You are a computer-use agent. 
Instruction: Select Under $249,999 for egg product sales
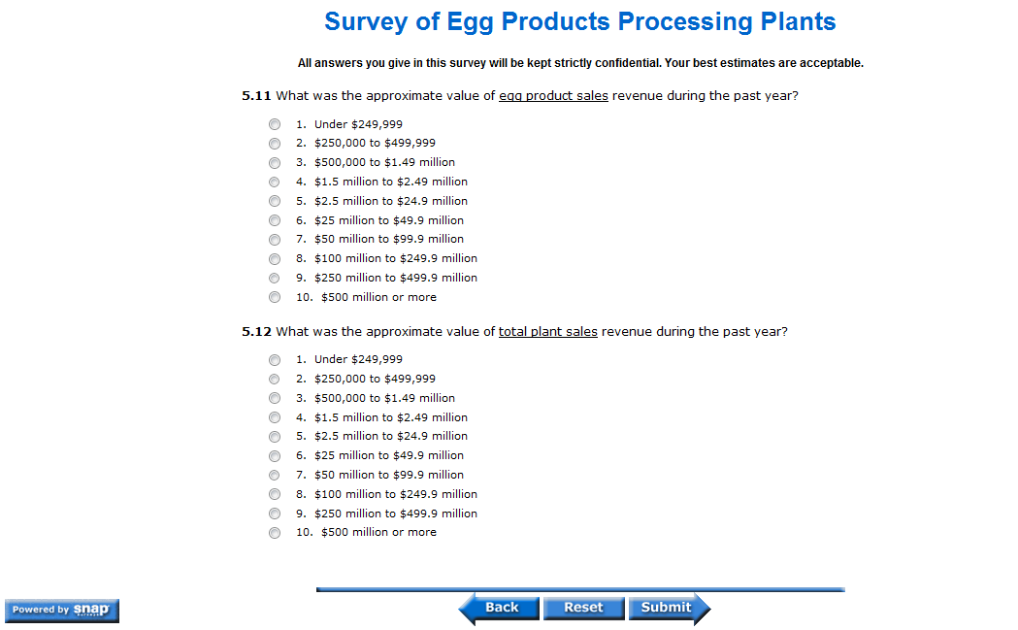tap(275, 124)
